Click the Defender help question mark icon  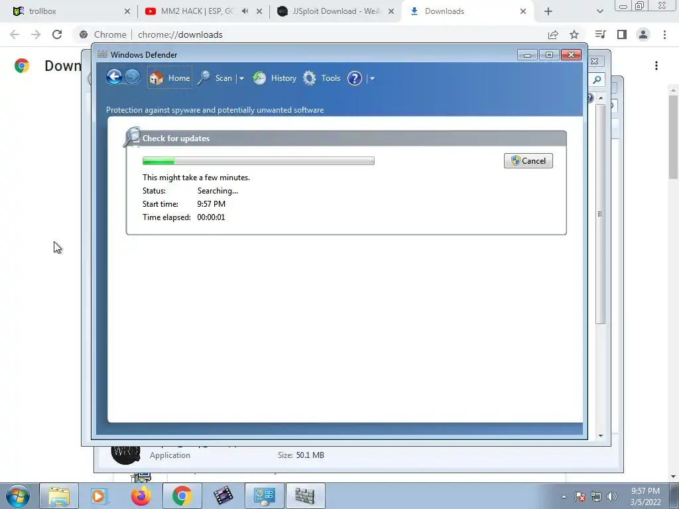pyautogui.click(x=354, y=78)
